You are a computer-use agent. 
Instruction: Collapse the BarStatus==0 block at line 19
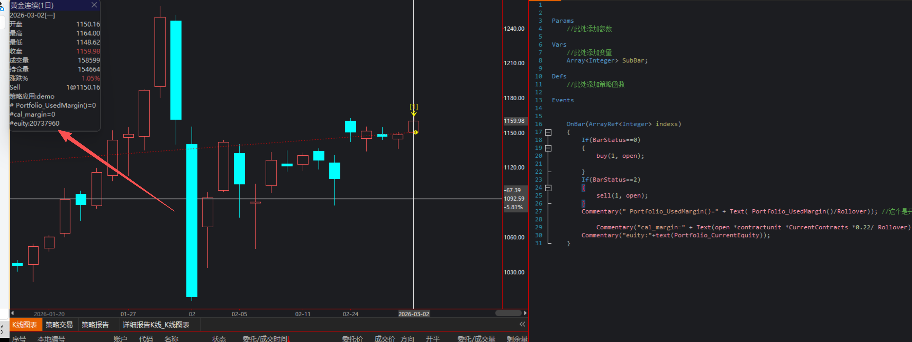(x=548, y=148)
